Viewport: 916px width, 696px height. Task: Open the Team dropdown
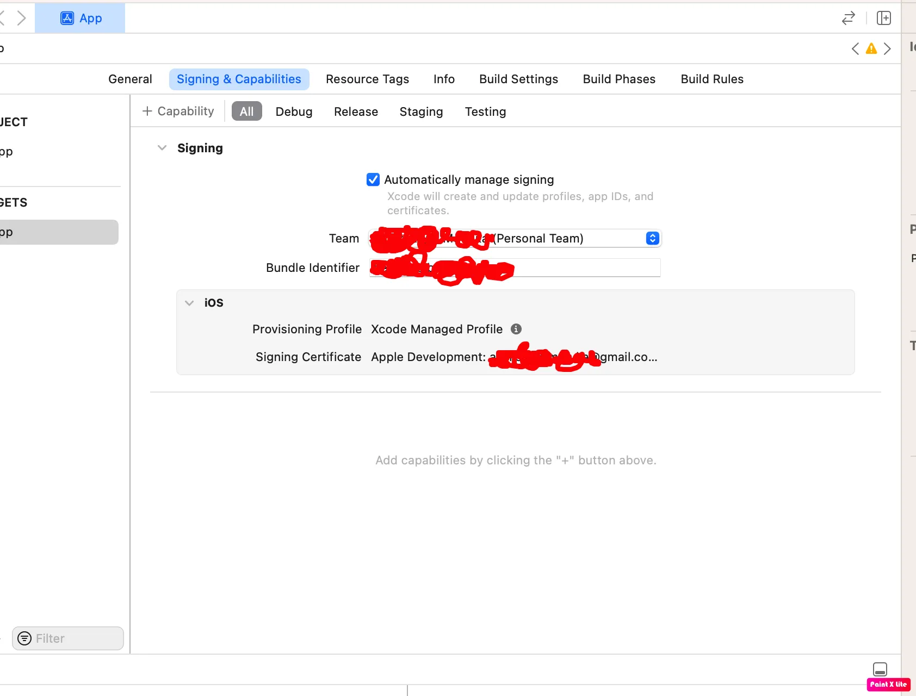515,238
